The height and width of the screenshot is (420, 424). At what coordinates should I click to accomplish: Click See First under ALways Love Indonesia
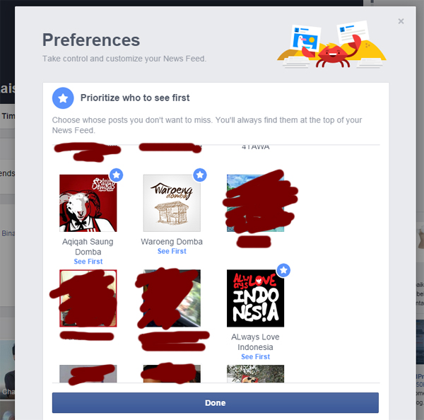coord(255,356)
